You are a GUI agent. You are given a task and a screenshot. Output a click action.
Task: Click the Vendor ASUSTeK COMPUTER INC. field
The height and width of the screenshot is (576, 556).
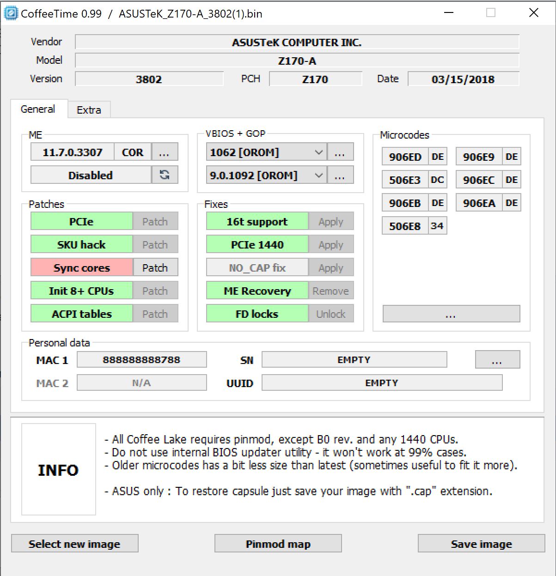297,42
